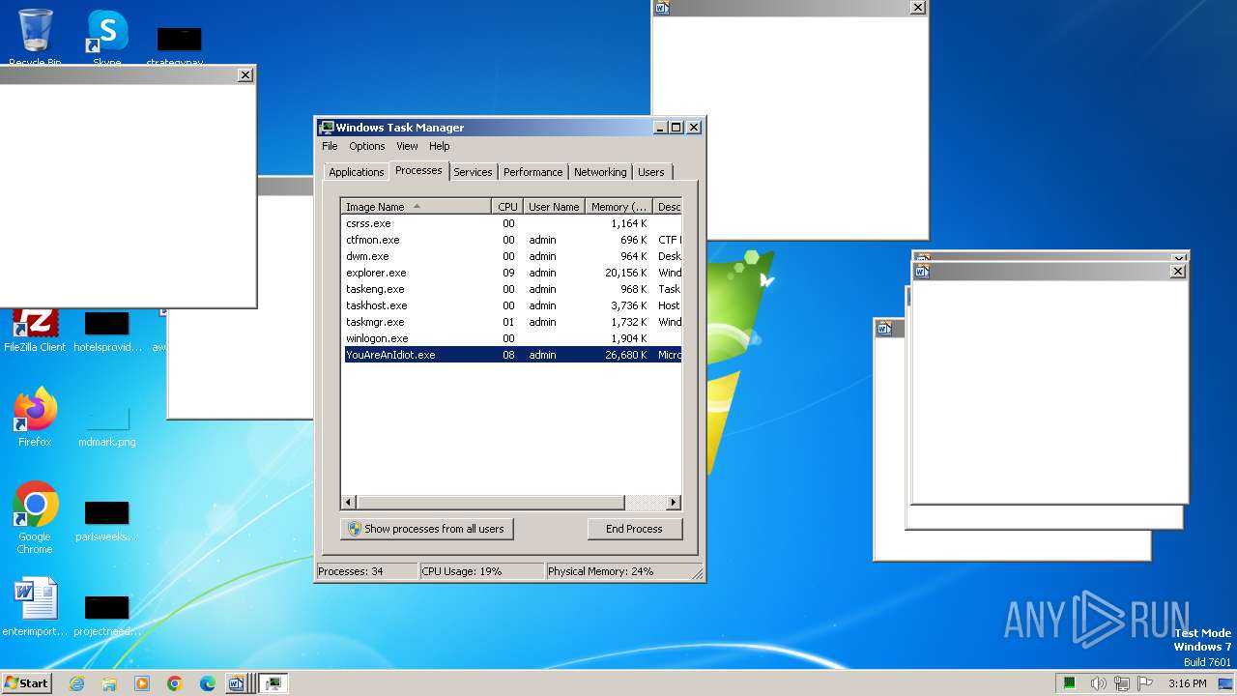Select the parisweeks... desktop file
Screen dimensions: 1237x696
(x=107, y=520)
